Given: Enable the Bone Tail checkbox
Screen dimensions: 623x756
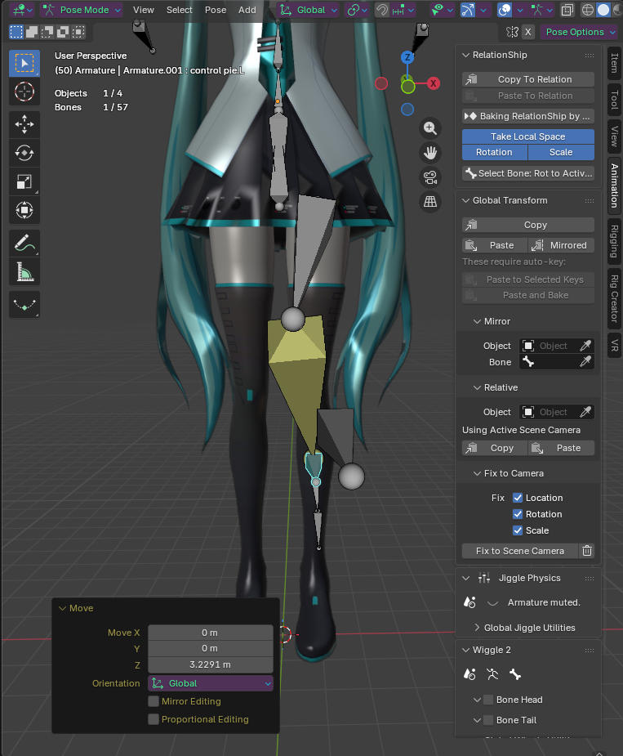Looking at the screenshot, I should point(488,720).
